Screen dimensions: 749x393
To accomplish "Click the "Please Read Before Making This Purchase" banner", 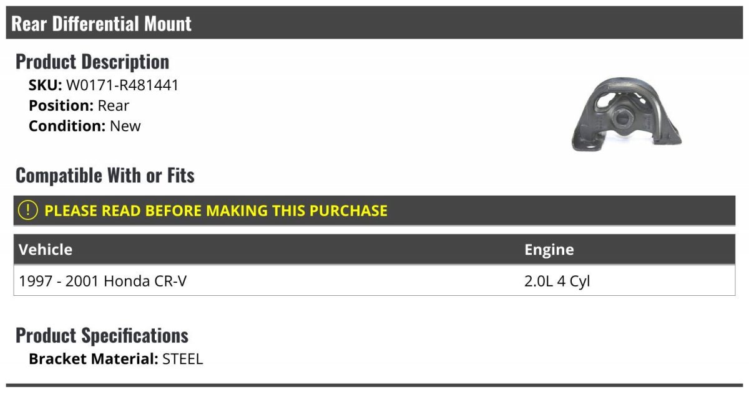I will (215, 211).
